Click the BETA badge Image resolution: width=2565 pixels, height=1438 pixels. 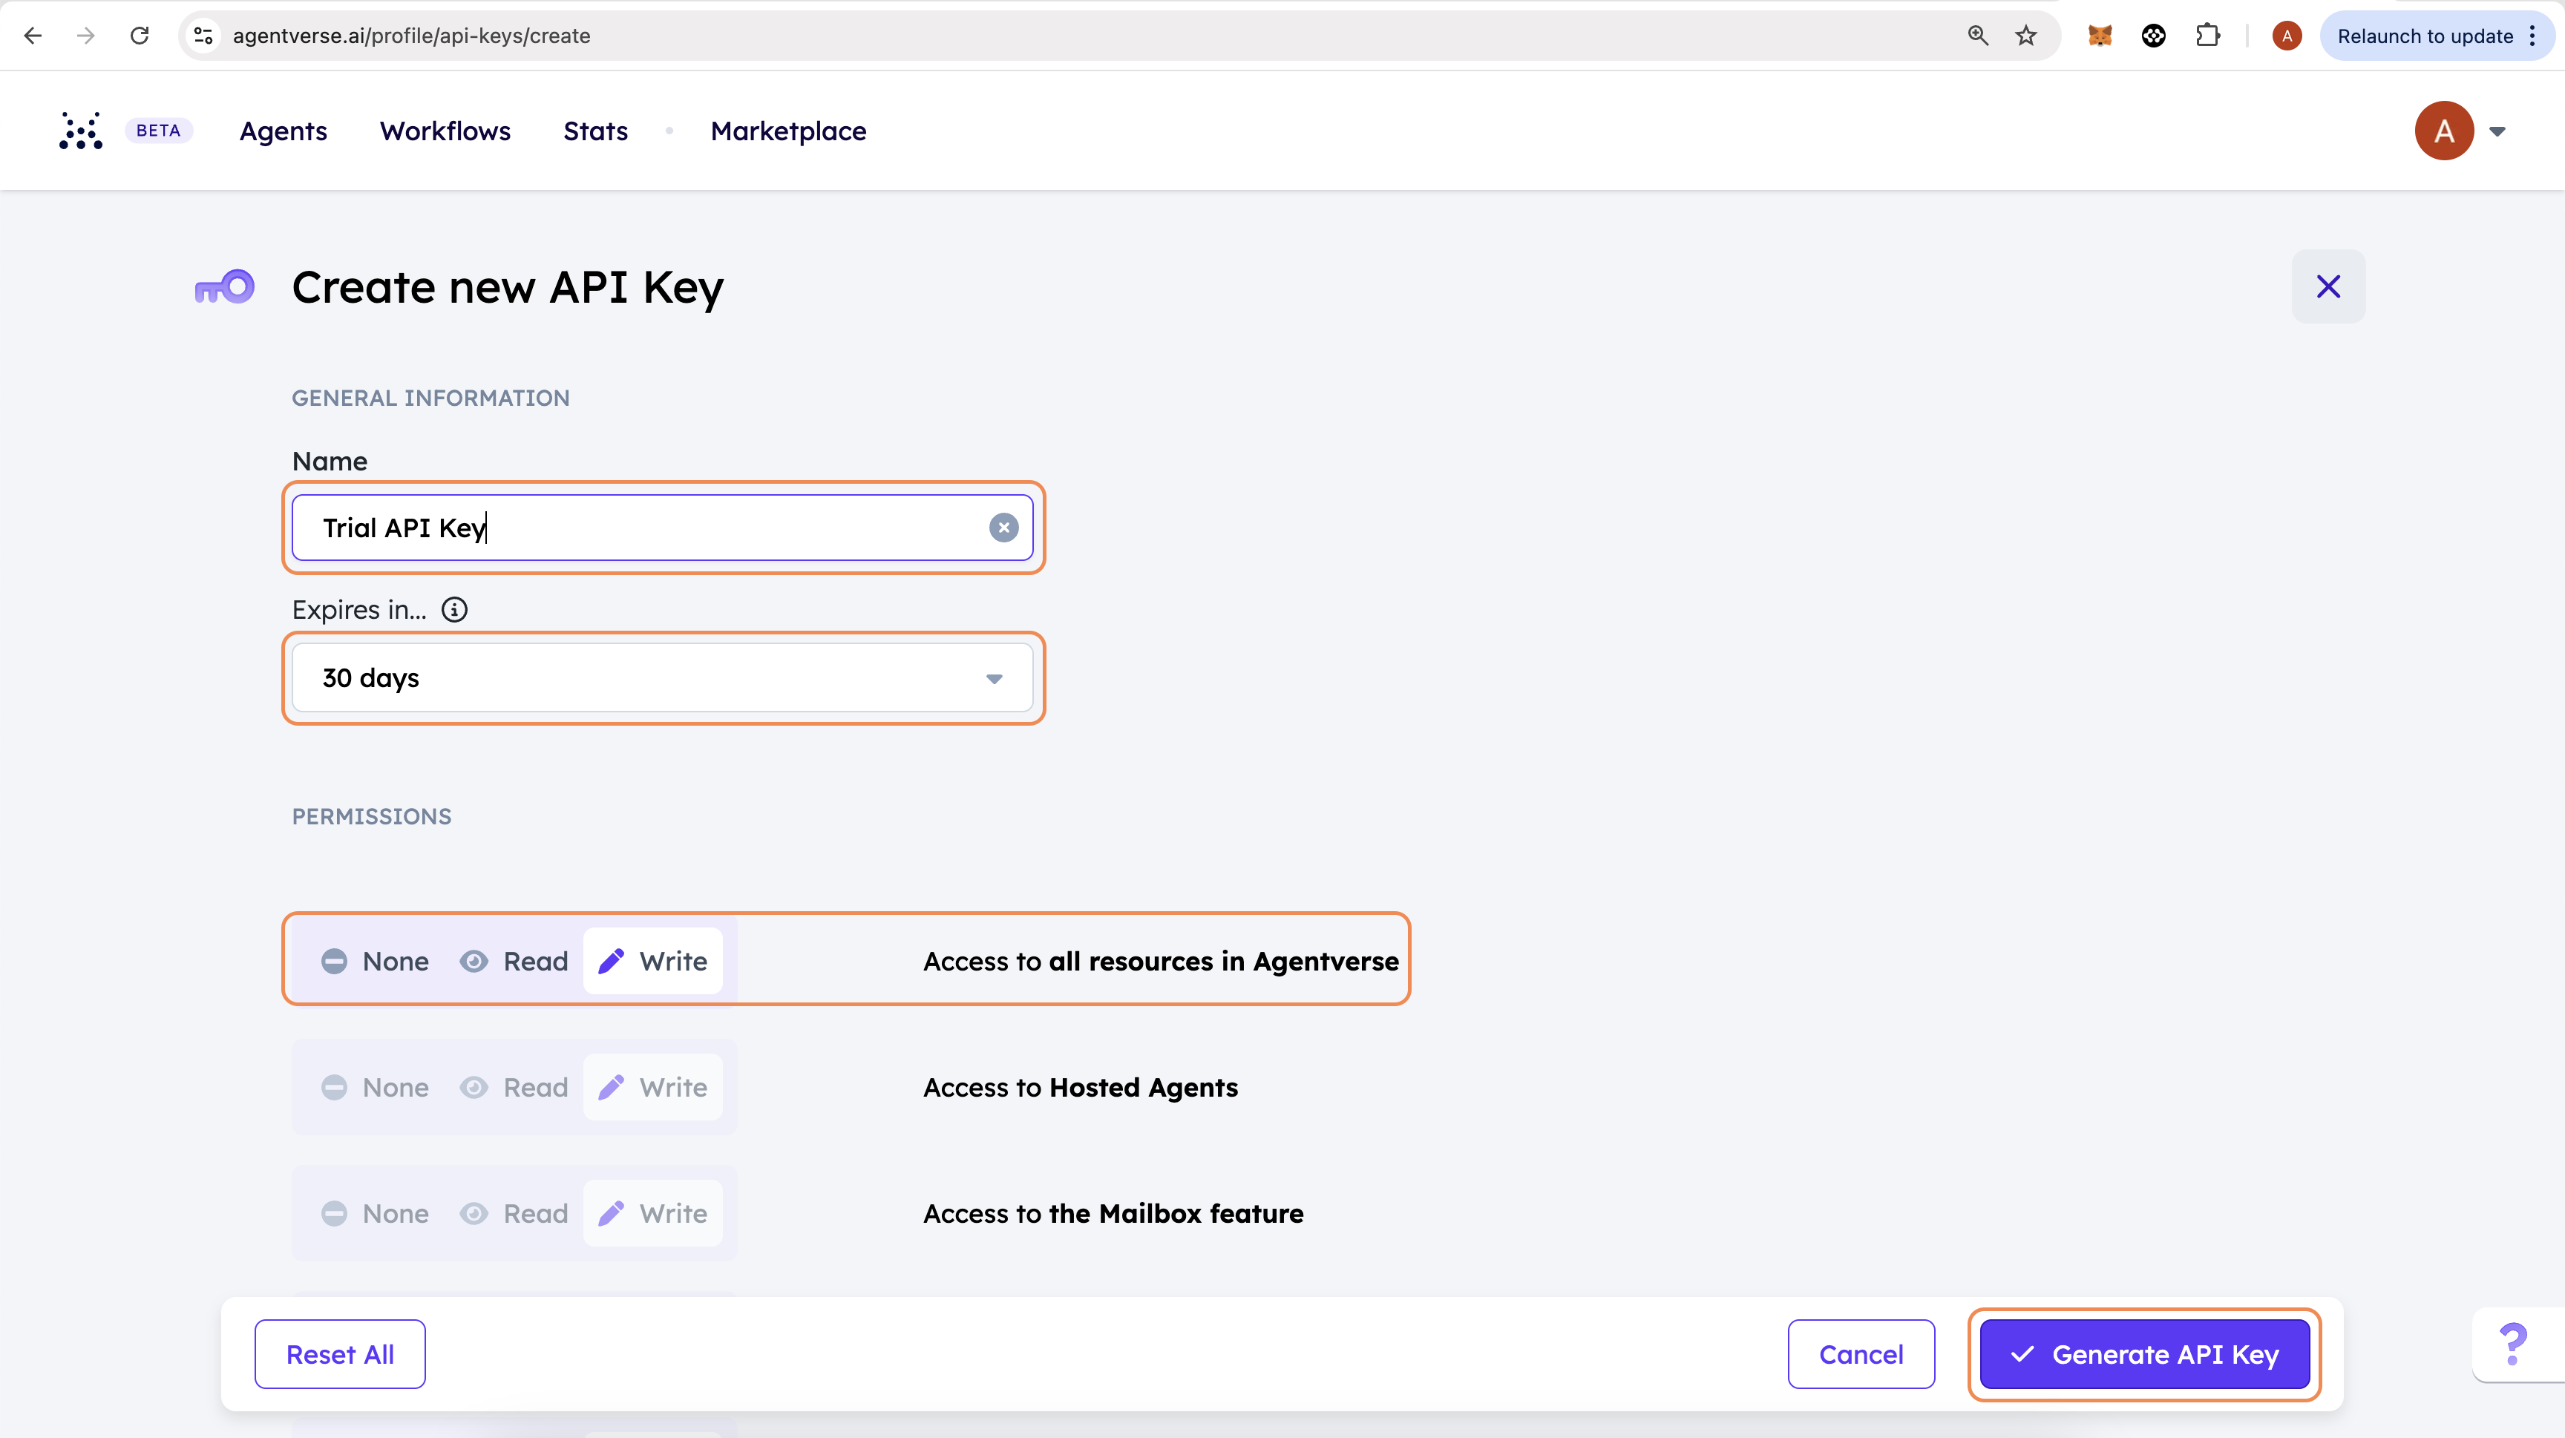click(x=158, y=131)
